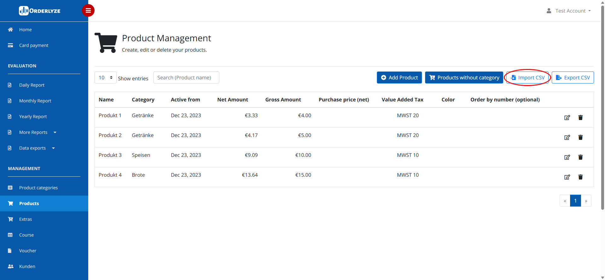
Task: Click the Kunden users icon
Action: click(x=11, y=266)
